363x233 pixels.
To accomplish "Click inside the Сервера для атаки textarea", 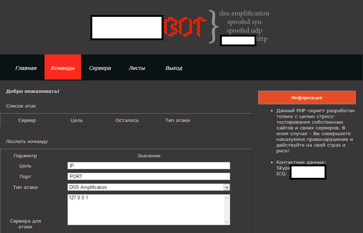I will click(146, 209).
